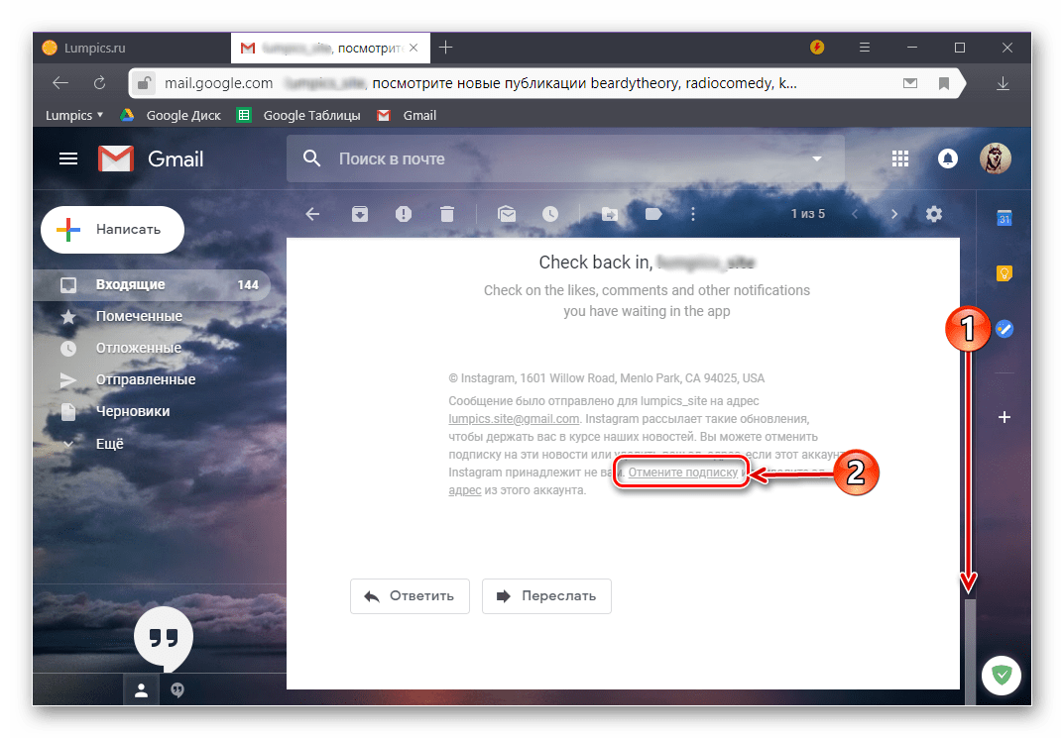The height and width of the screenshot is (738, 1064).
Task: Close the Gmail browser tab
Action: click(x=414, y=48)
